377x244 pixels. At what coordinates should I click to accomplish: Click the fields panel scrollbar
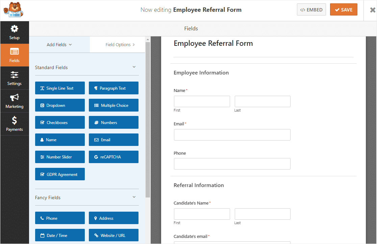pyautogui.click(x=148, y=120)
